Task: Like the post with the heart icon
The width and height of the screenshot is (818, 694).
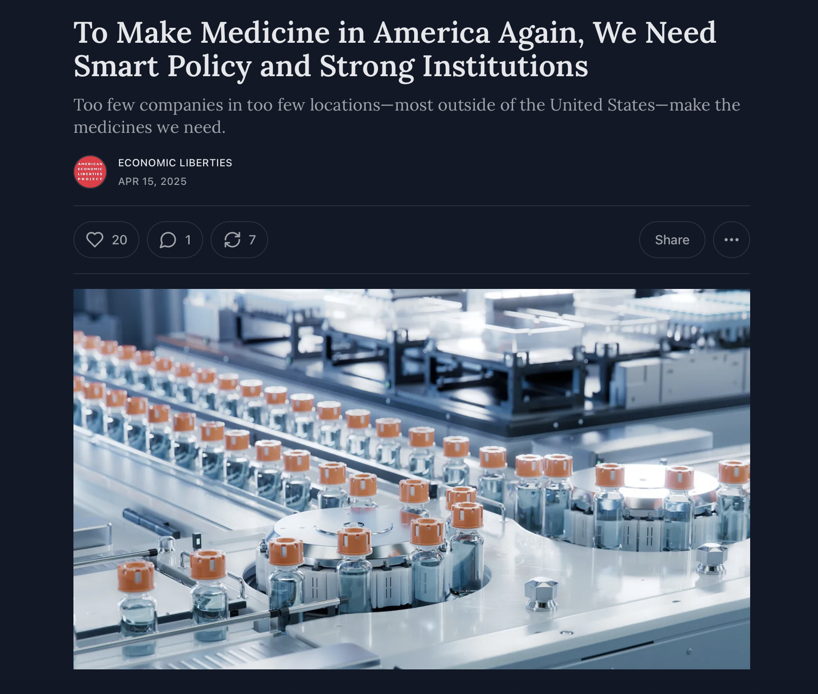Action: point(95,240)
